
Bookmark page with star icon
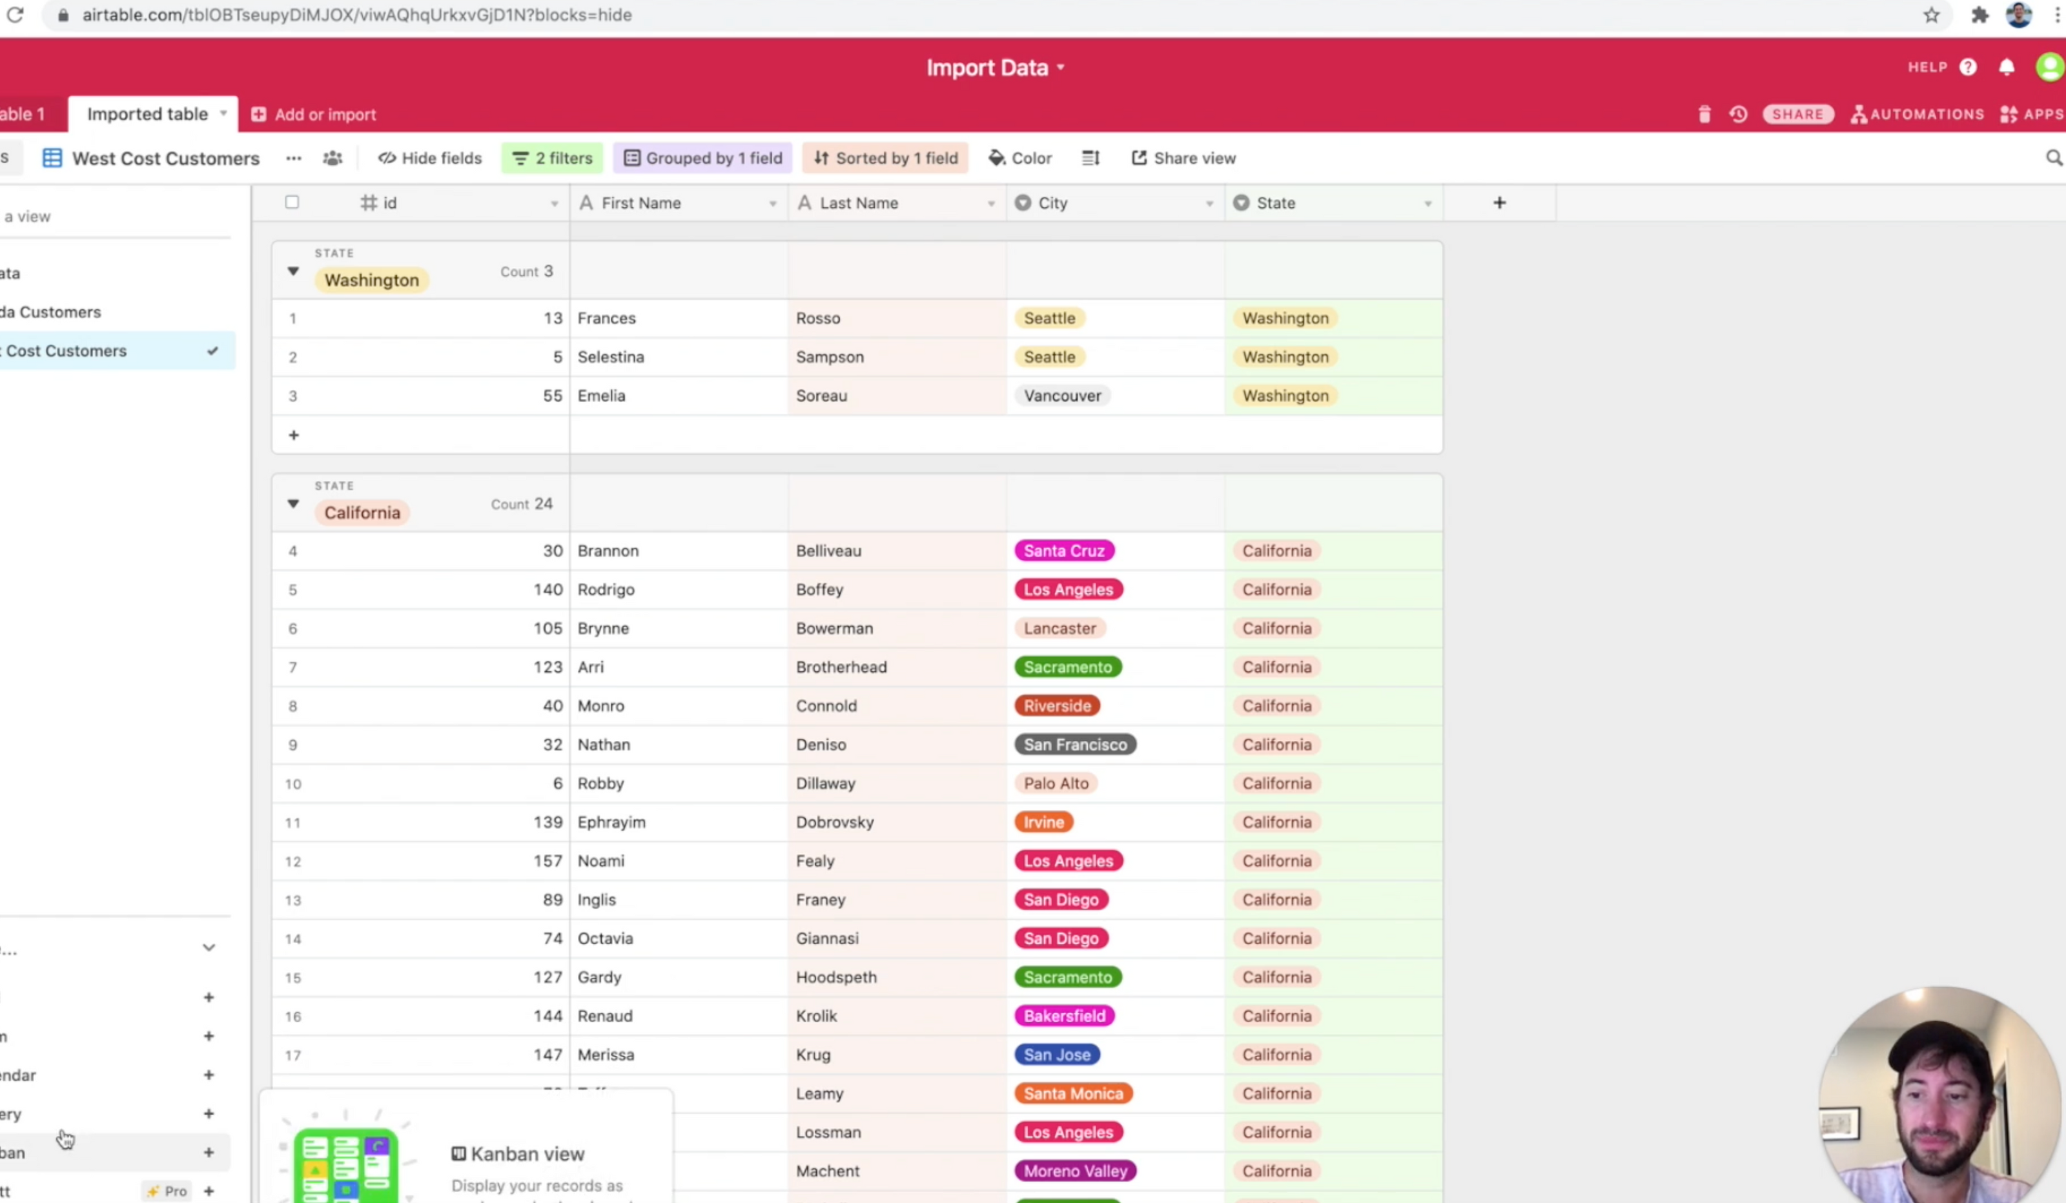1932,15
